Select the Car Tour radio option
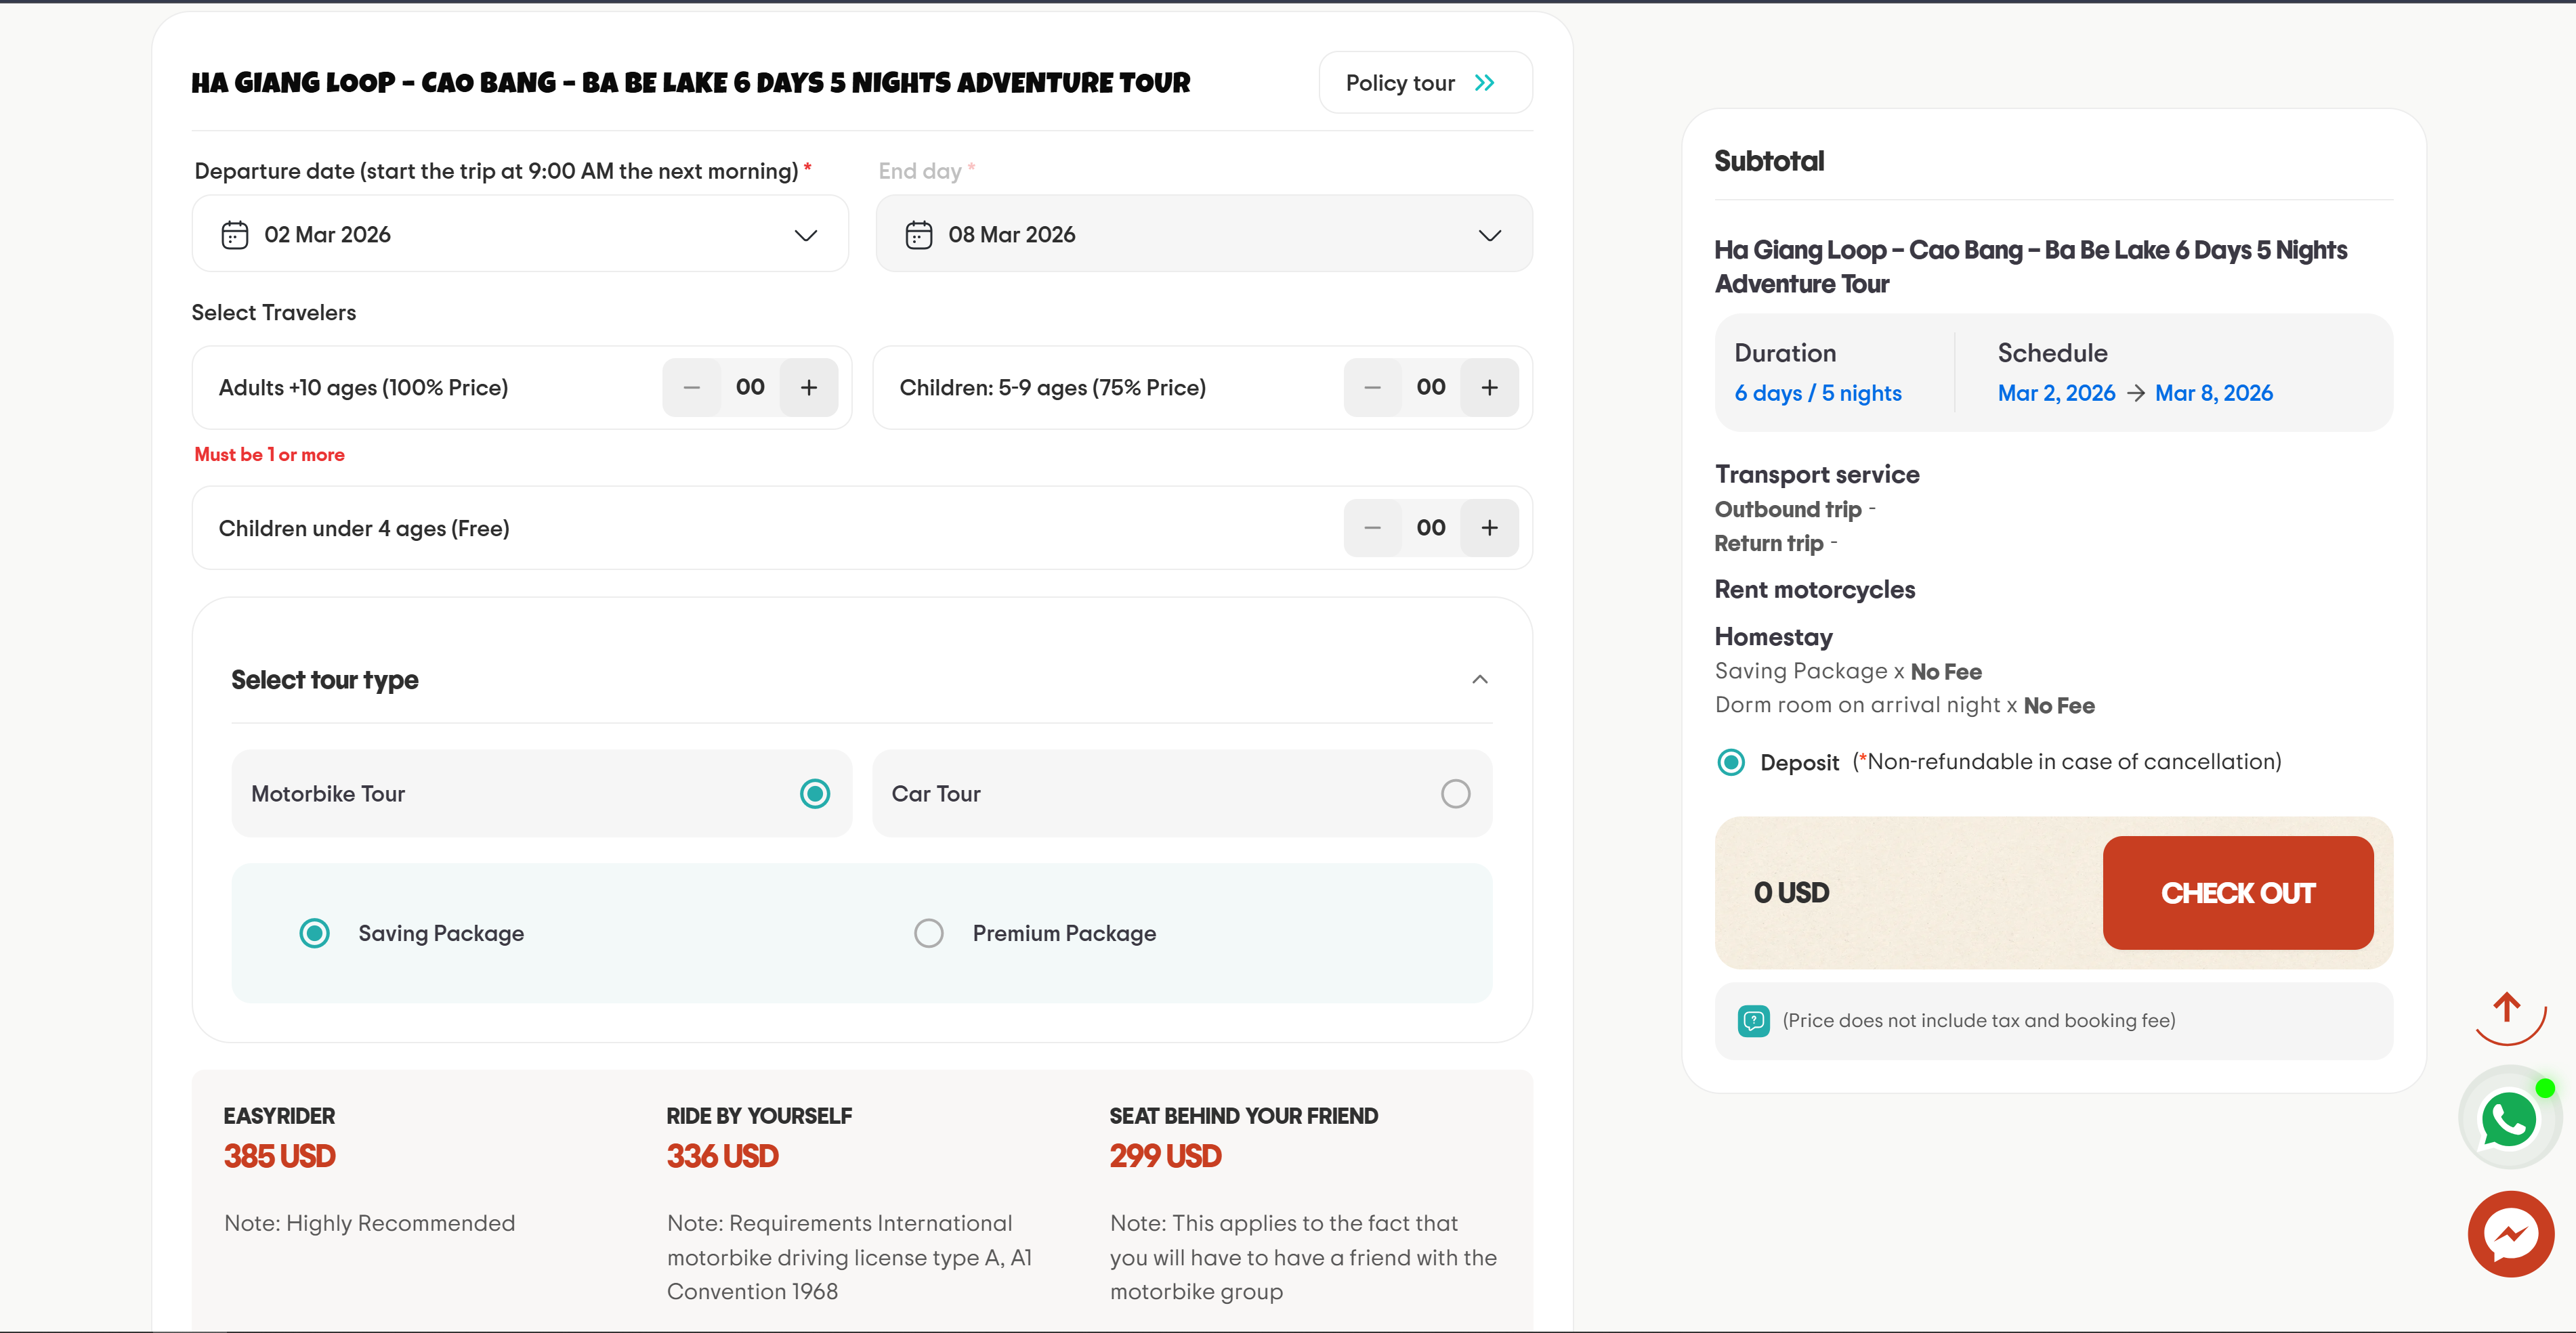Viewport: 2576px width, 1333px height. [1455, 793]
